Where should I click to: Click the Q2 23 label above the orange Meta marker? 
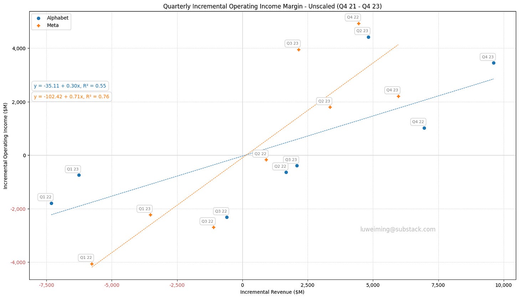coord(324,101)
